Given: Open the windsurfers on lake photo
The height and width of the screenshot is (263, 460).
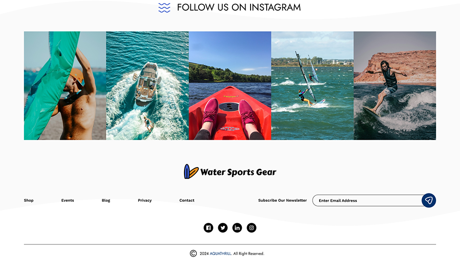Looking at the screenshot, I should tap(312, 86).
